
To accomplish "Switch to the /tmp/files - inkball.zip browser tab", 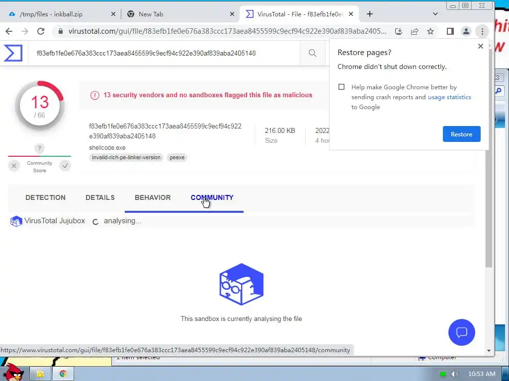I will (61, 14).
